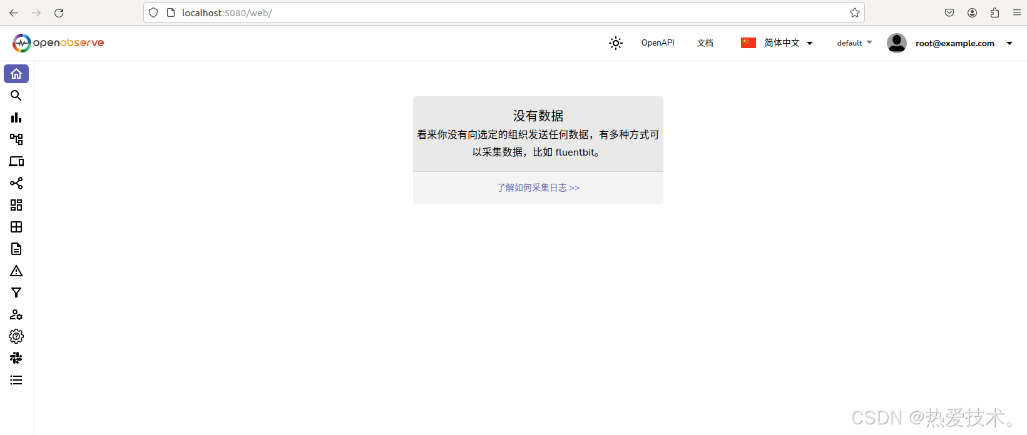Open Logs search from sidebar magnifier icon
Viewport: 1027px width, 435px height.
(x=16, y=96)
